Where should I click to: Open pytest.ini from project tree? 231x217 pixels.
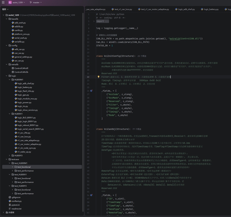click(15, 205)
